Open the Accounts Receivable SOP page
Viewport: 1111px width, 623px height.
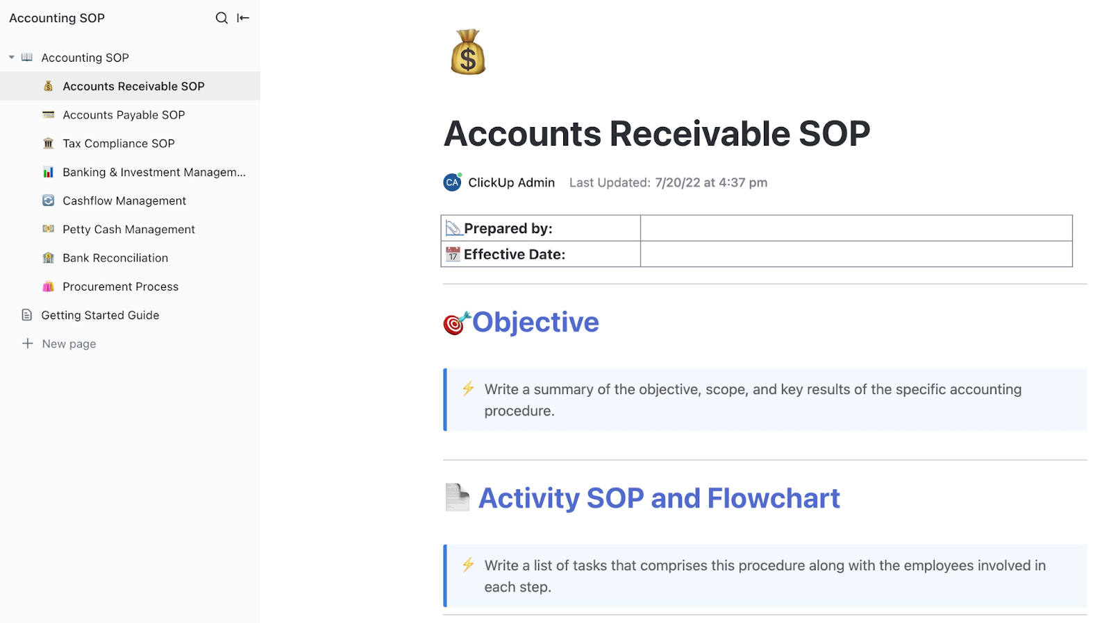[x=133, y=86]
